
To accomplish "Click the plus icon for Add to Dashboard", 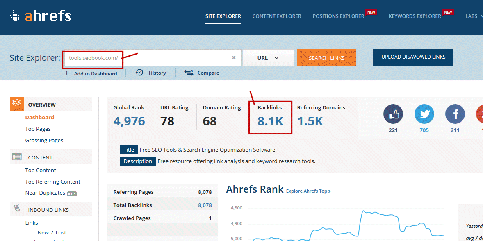I will click(67, 73).
